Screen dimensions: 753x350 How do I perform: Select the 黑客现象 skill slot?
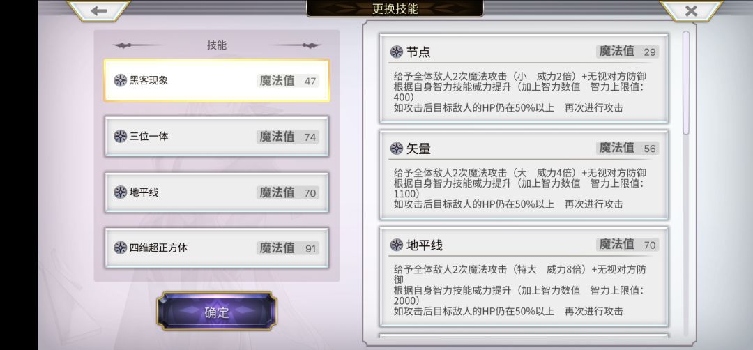217,81
